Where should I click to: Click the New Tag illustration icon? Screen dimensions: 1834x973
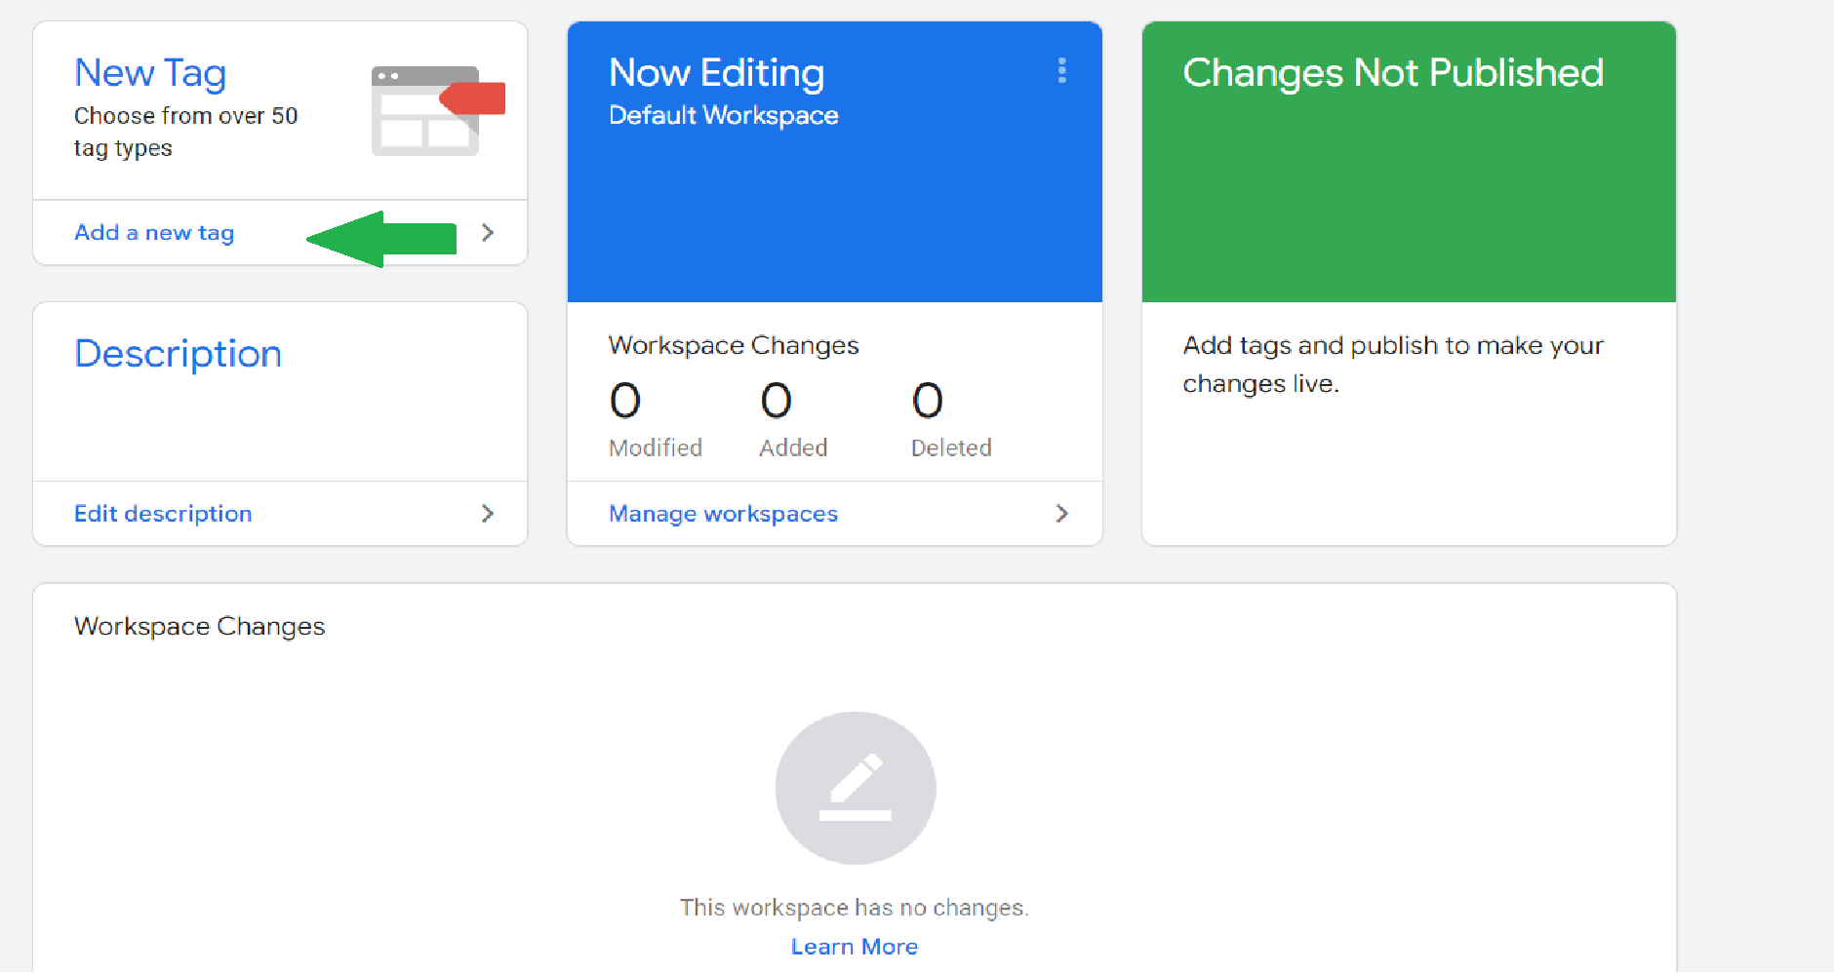click(438, 111)
